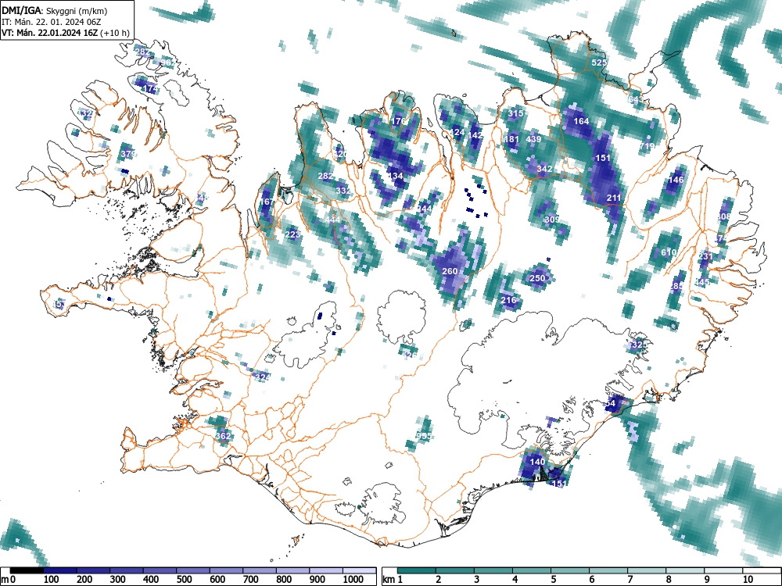The height and width of the screenshot is (586, 782).
Task: Click the visibility value 643 on the map
Action: (x=636, y=100)
